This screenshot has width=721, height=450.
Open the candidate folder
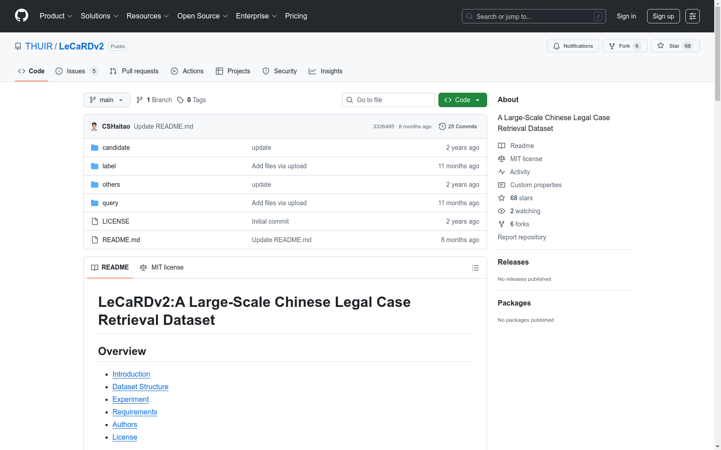tap(116, 148)
